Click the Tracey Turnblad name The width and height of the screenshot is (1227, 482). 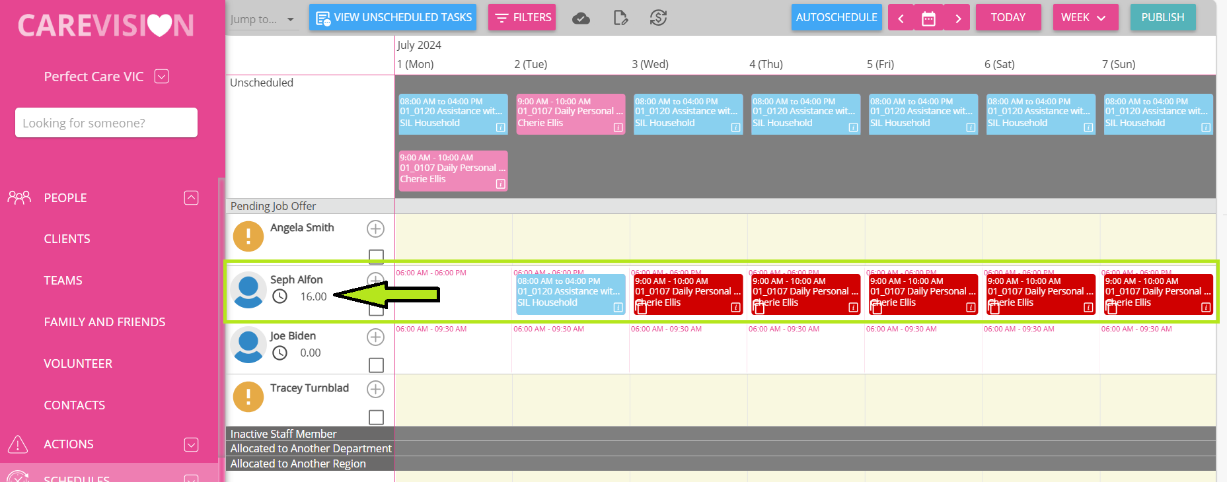pos(309,388)
